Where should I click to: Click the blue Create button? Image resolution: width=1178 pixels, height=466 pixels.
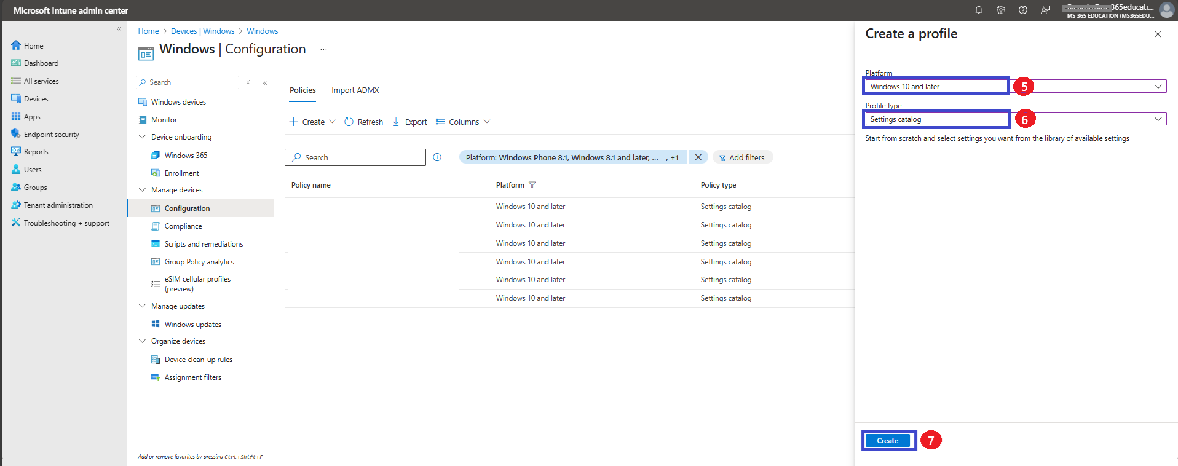click(888, 441)
